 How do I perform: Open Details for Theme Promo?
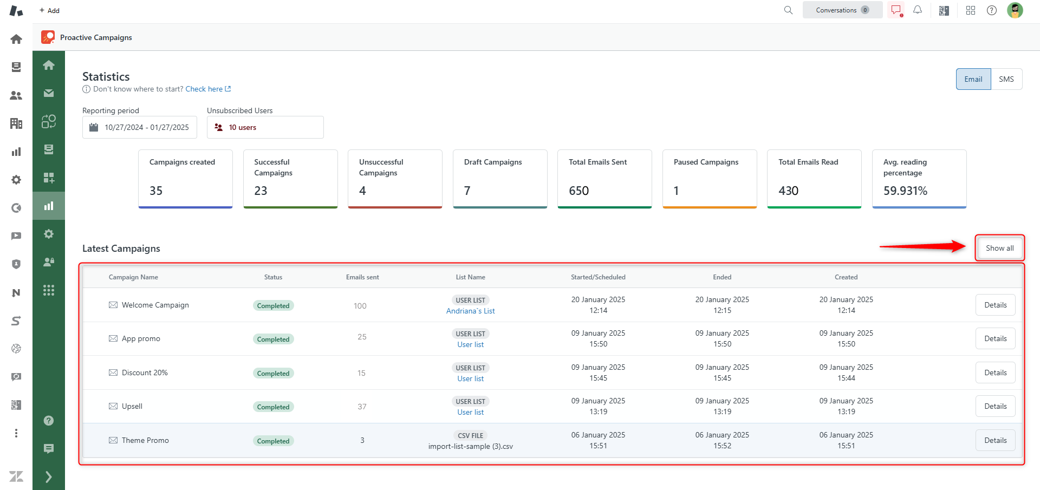coord(996,440)
